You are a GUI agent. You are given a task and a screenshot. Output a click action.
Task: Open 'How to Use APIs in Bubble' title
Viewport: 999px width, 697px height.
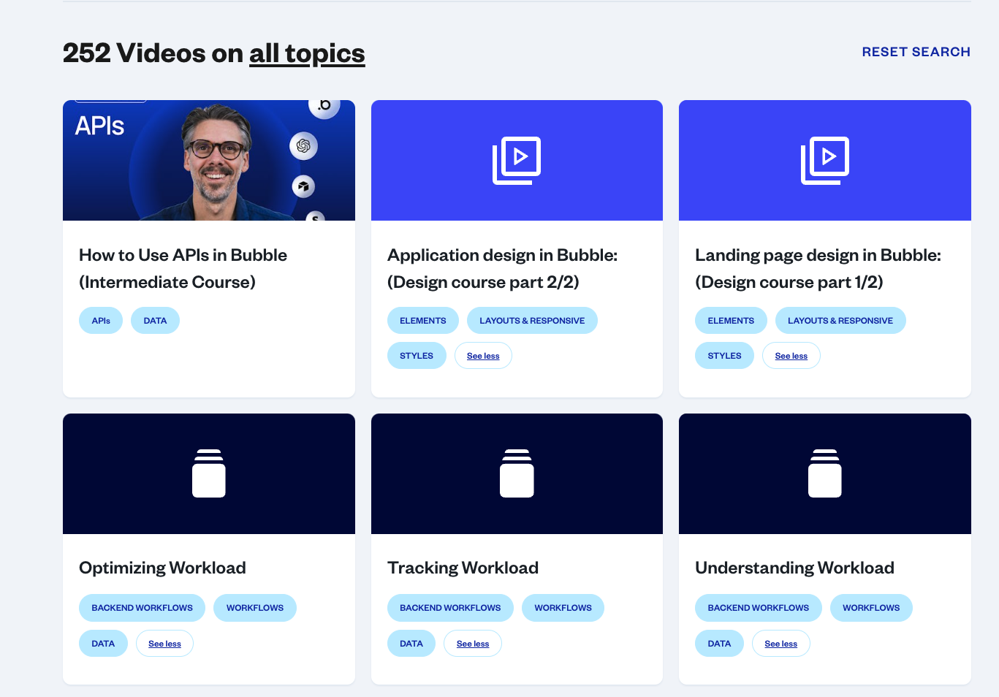coord(183,268)
